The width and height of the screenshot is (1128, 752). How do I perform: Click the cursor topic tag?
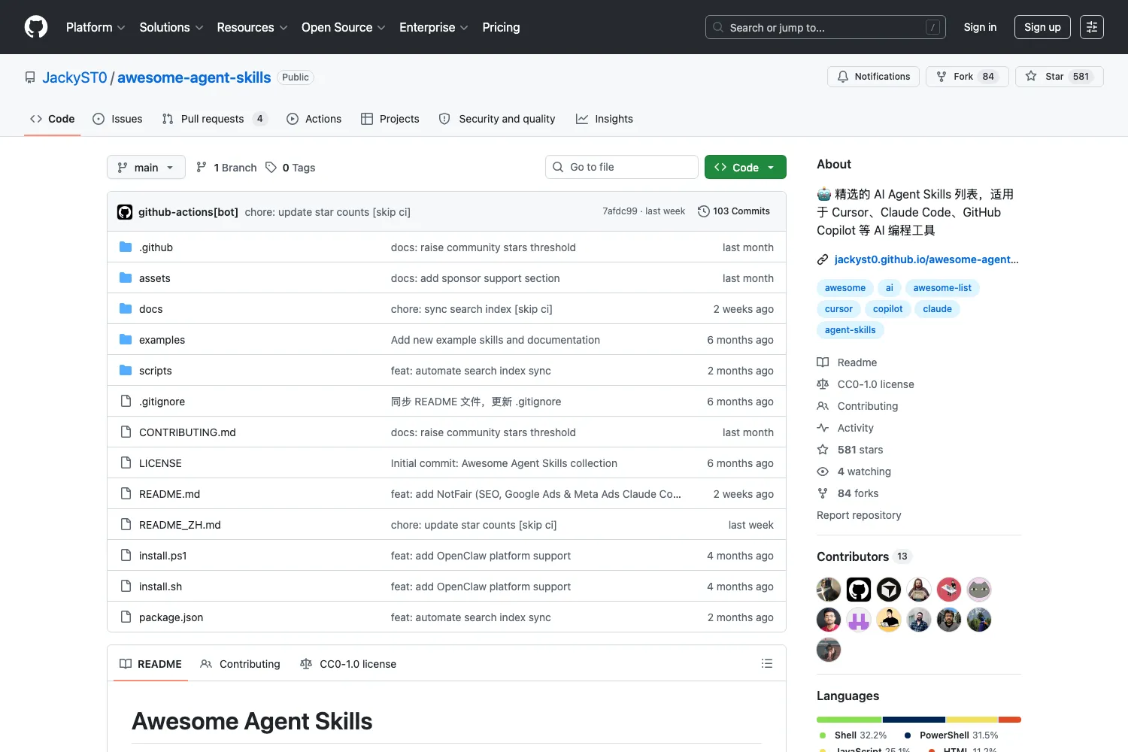838,309
